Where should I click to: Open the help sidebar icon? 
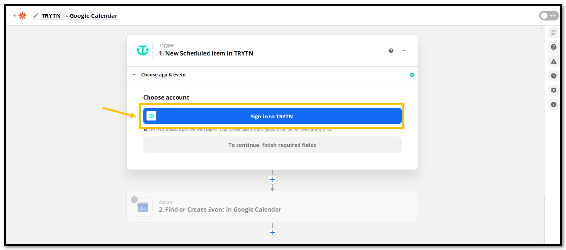[x=553, y=47]
